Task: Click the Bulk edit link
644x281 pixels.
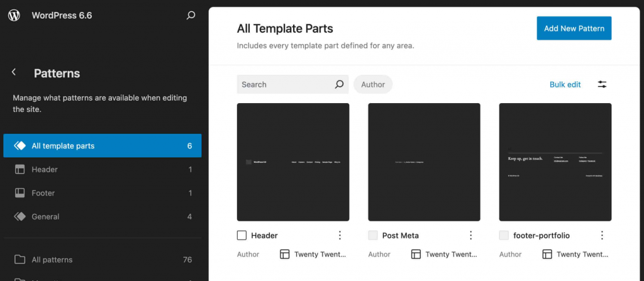Action: pos(565,85)
